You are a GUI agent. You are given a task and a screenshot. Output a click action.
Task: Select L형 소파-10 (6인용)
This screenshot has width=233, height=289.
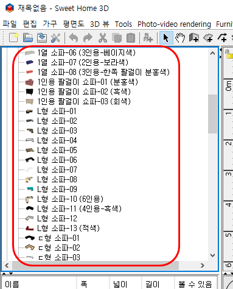(x=70, y=199)
